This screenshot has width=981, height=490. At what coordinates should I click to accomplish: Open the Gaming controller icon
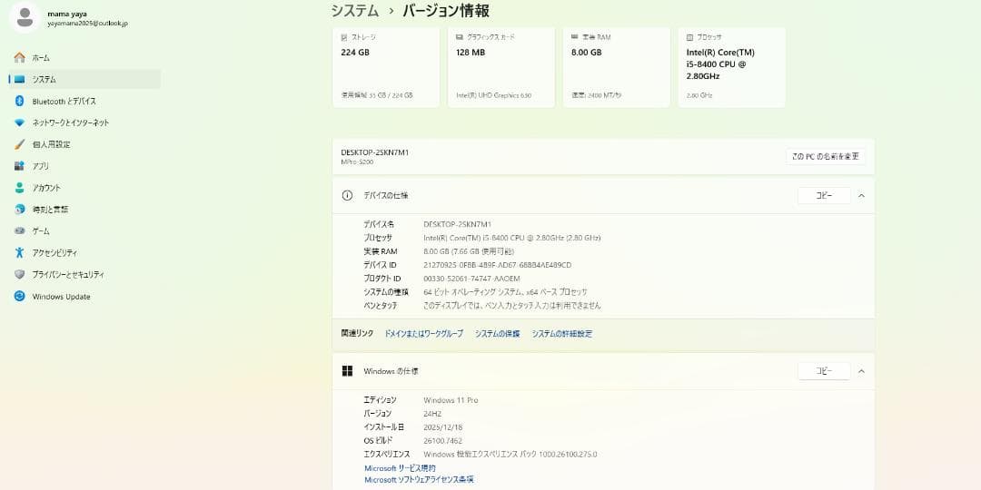19,231
